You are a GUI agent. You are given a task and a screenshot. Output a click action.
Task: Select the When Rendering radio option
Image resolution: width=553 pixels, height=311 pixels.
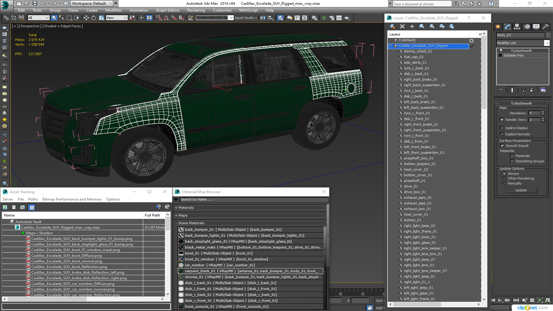tap(504, 178)
